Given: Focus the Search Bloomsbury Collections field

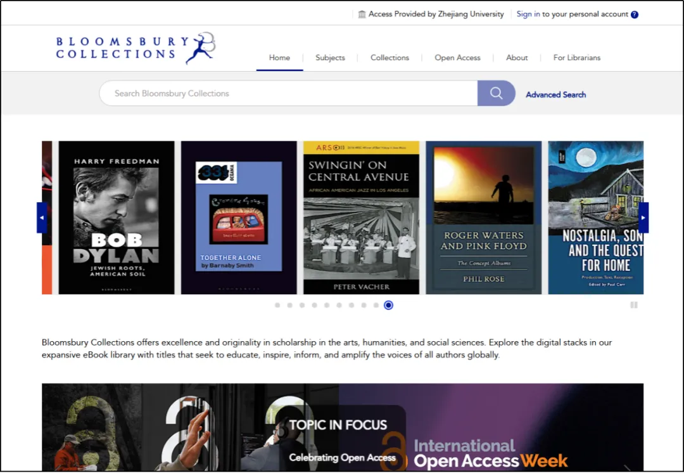Looking at the screenshot, I should click(x=288, y=93).
